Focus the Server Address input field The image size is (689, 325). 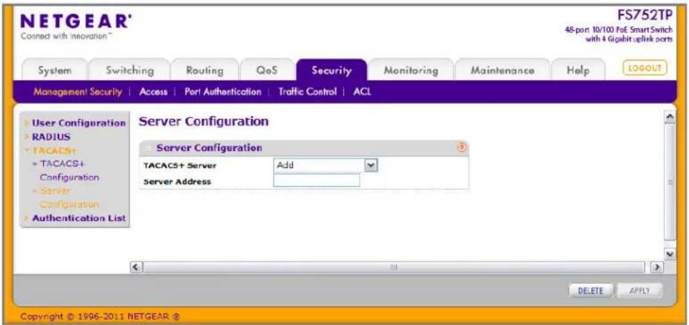[316, 180]
